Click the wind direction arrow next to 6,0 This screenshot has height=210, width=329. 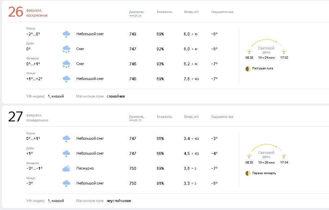(x=192, y=34)
